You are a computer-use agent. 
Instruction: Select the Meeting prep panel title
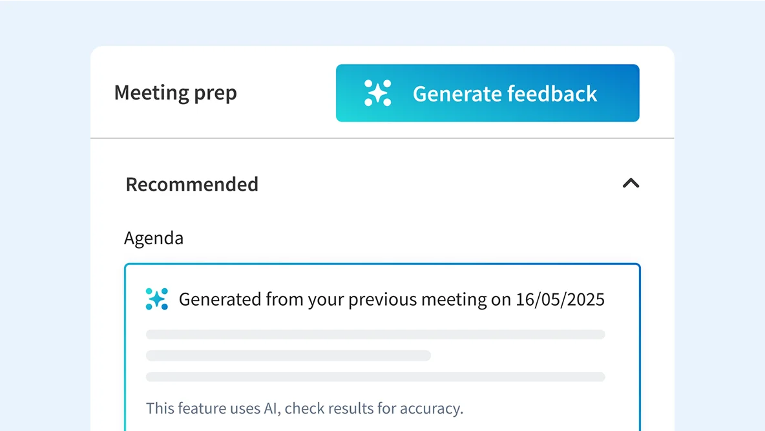[176, 93]
